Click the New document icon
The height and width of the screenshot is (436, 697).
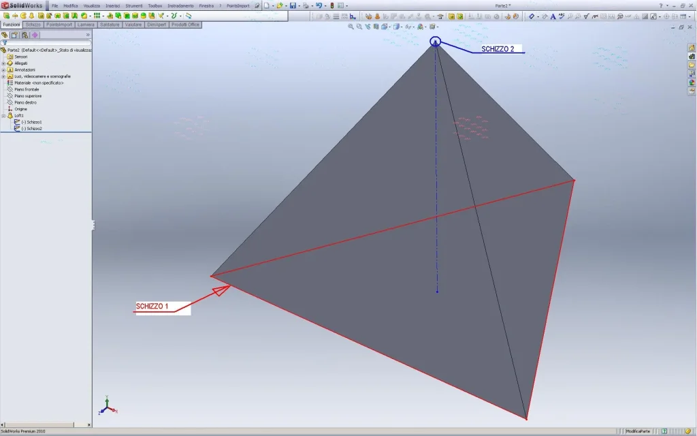(x=266, y=5)
